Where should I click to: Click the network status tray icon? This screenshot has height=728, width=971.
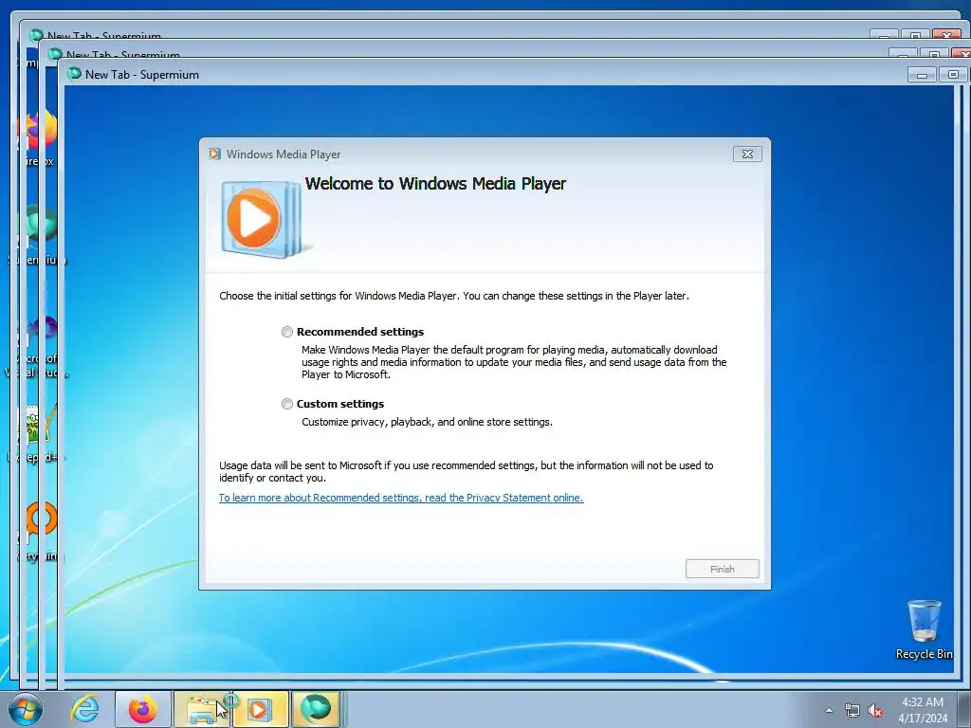click(852, 711)
